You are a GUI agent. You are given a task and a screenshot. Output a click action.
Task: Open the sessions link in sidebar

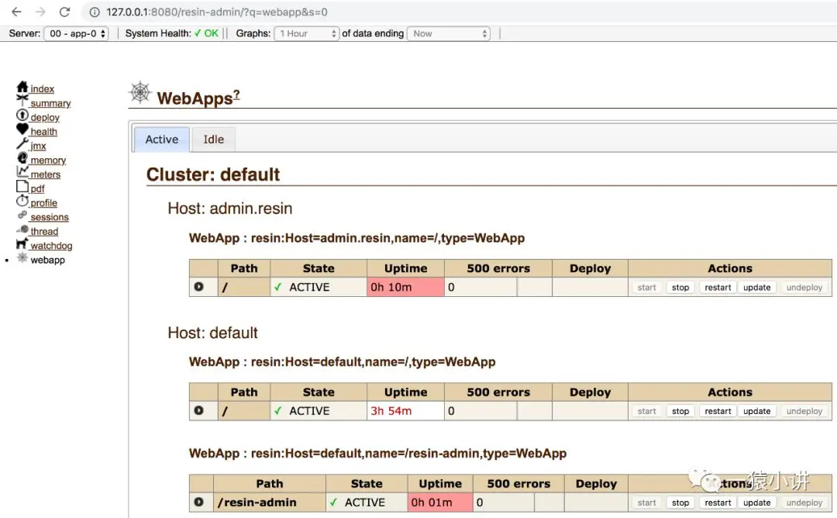click(49, 217)
